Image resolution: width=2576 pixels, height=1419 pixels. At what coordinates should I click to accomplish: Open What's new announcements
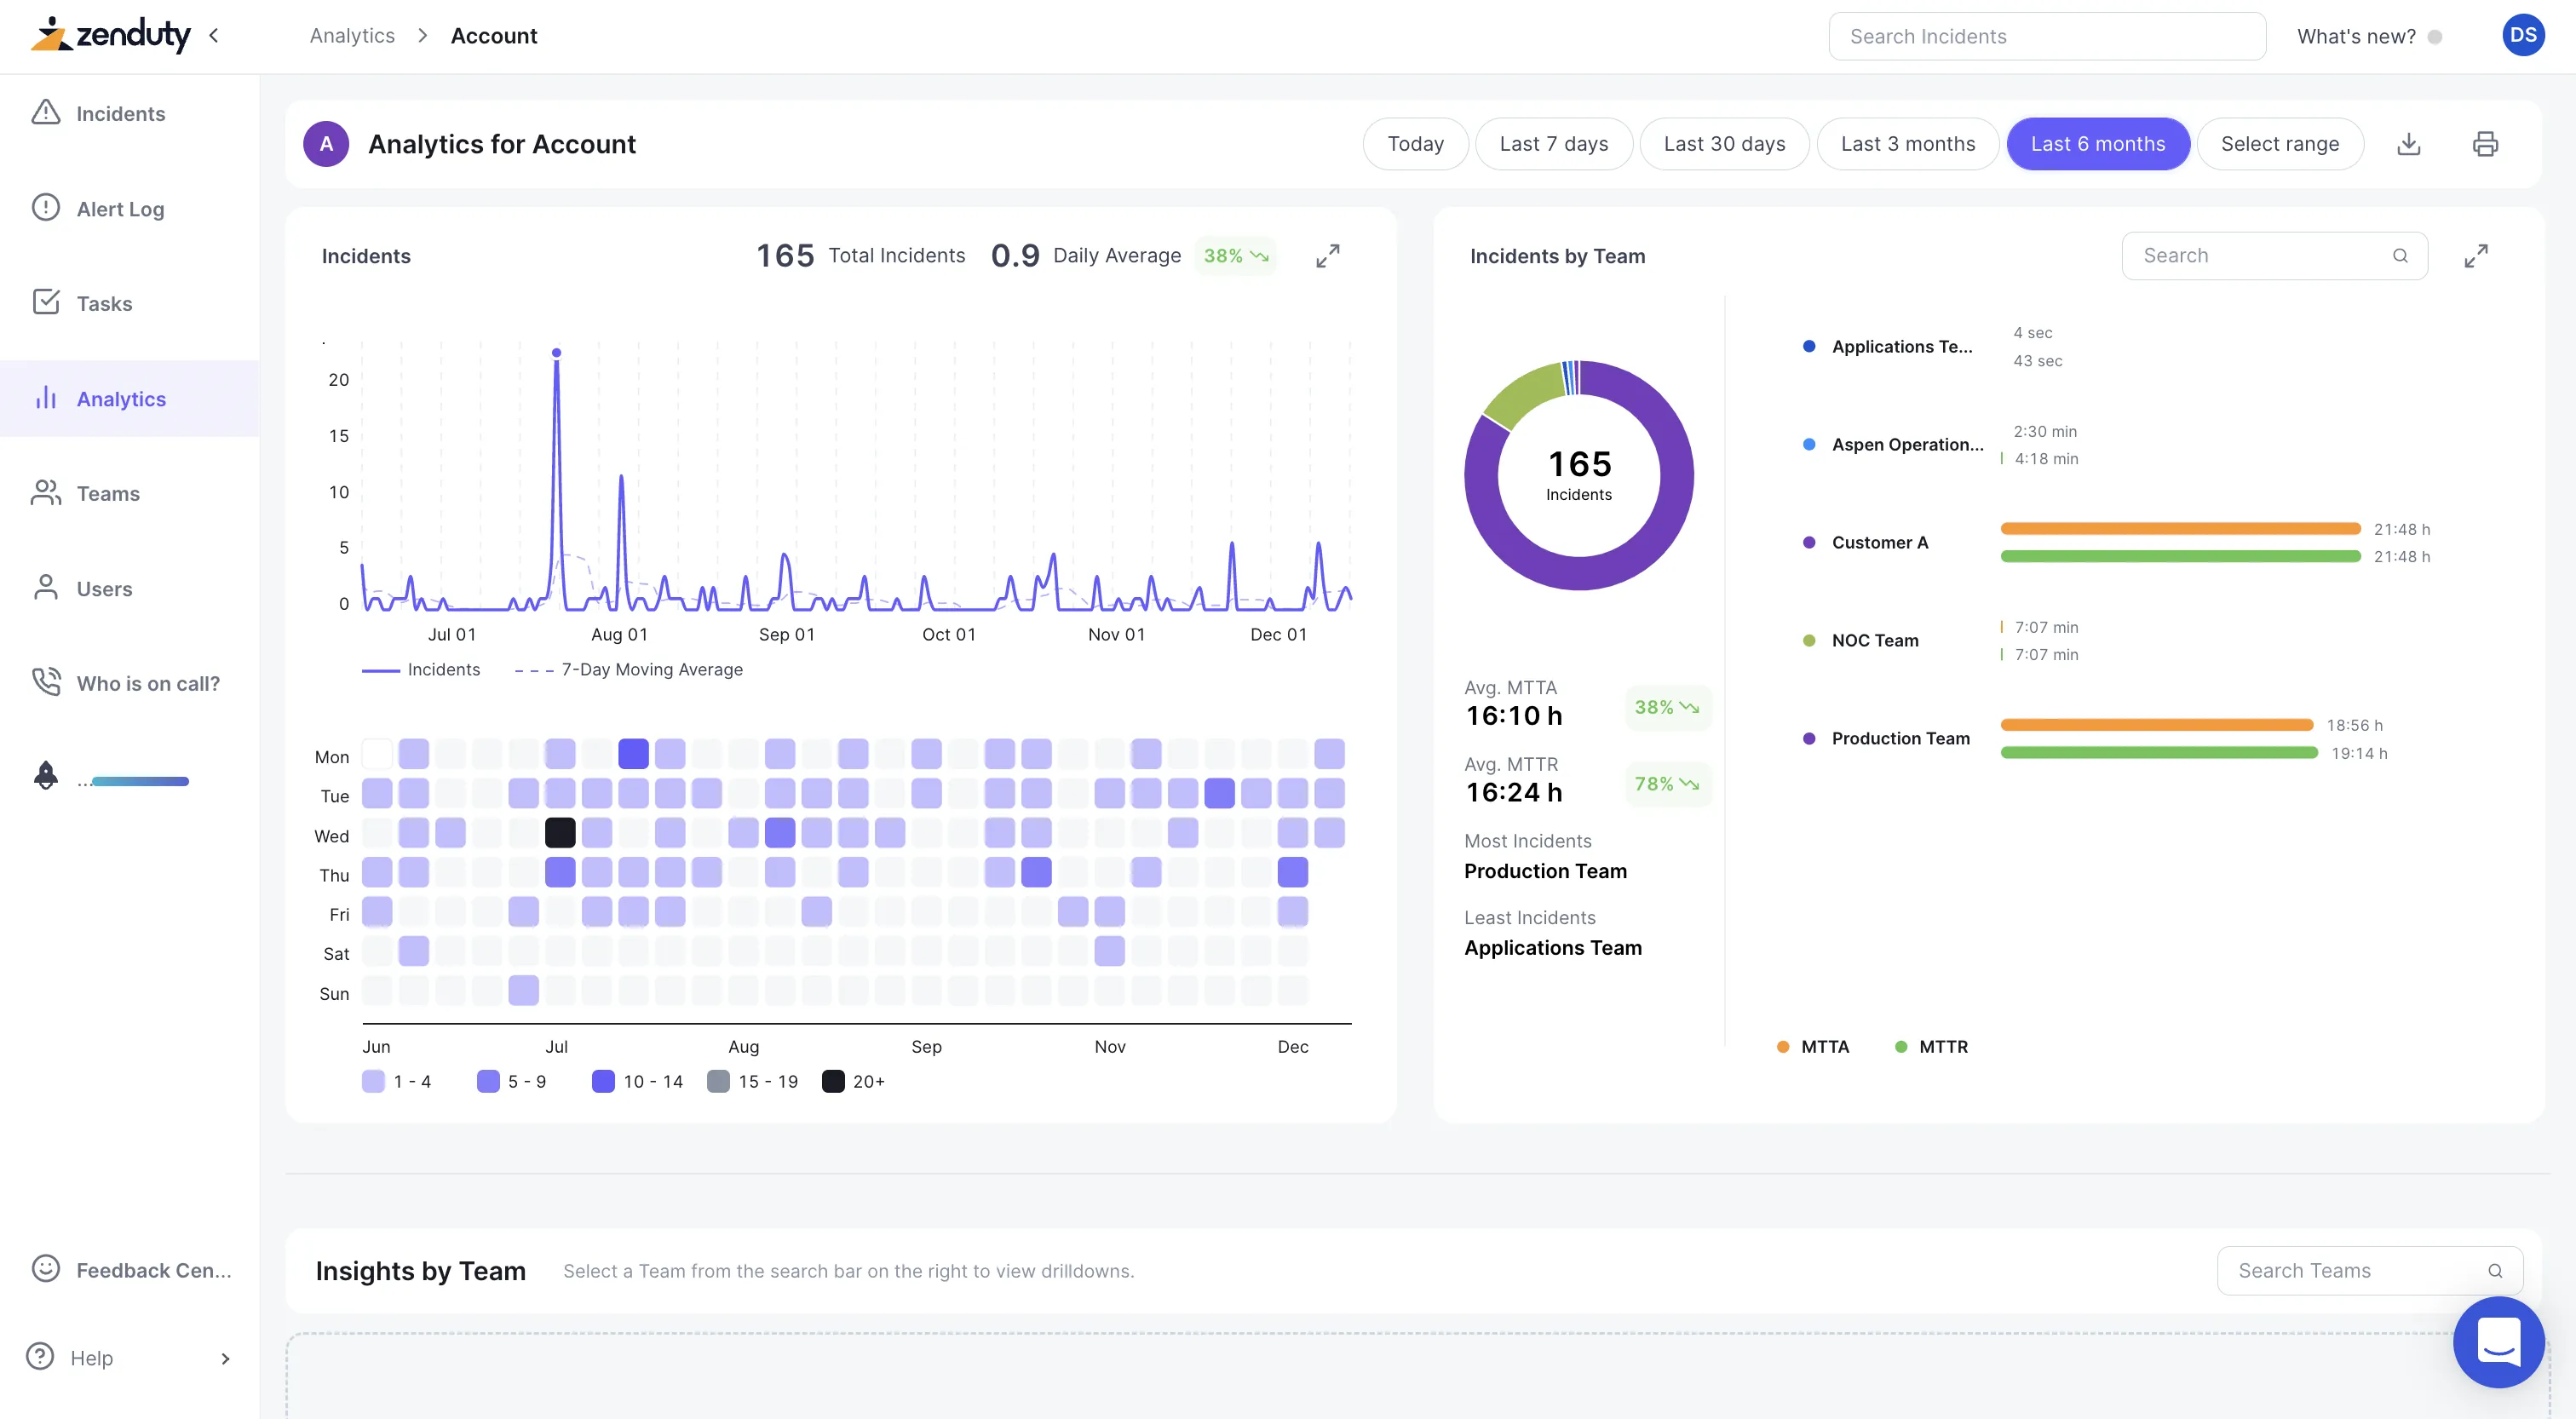click(x=2356, y=37)
